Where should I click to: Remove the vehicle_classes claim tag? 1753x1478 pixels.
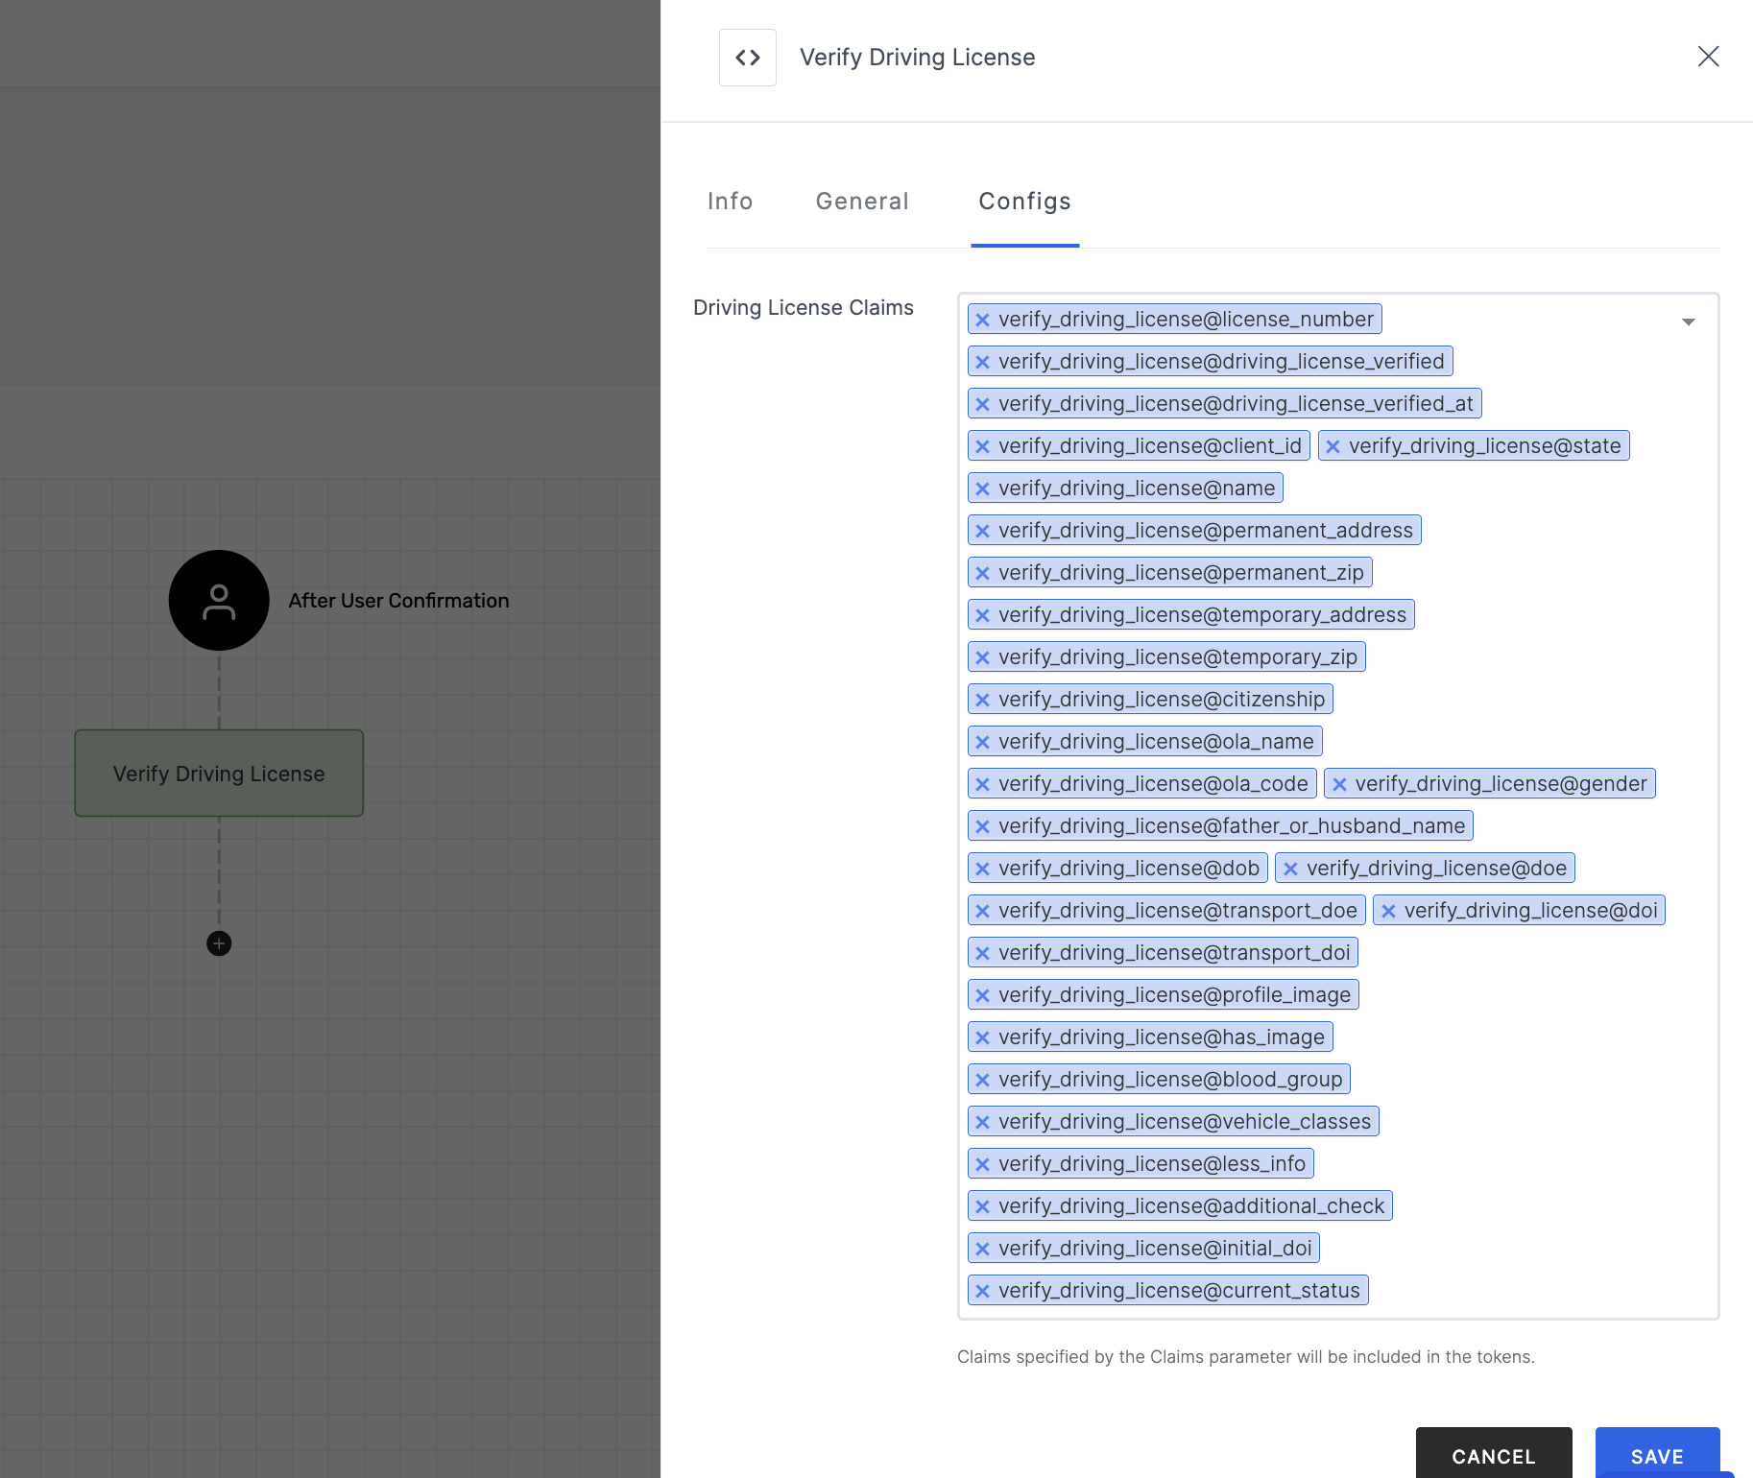982,1122
